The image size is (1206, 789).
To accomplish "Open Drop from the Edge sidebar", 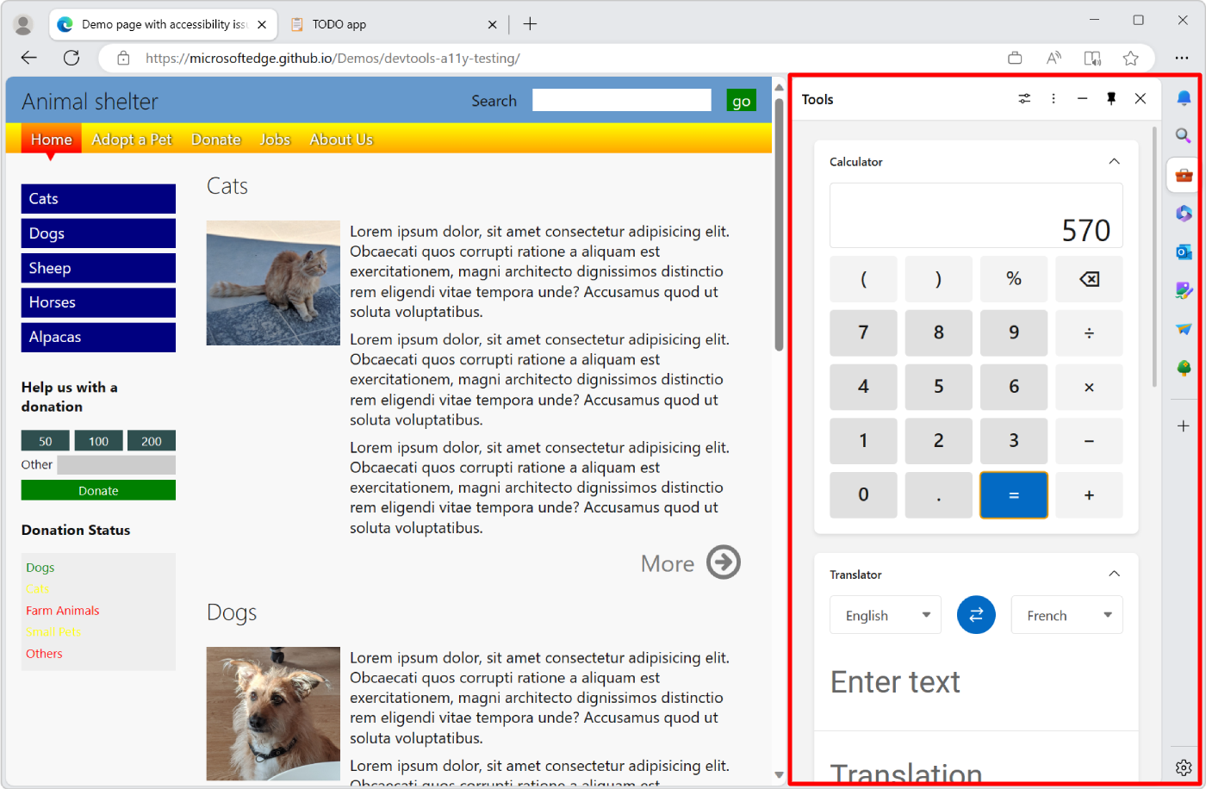I will (1183, 329).
